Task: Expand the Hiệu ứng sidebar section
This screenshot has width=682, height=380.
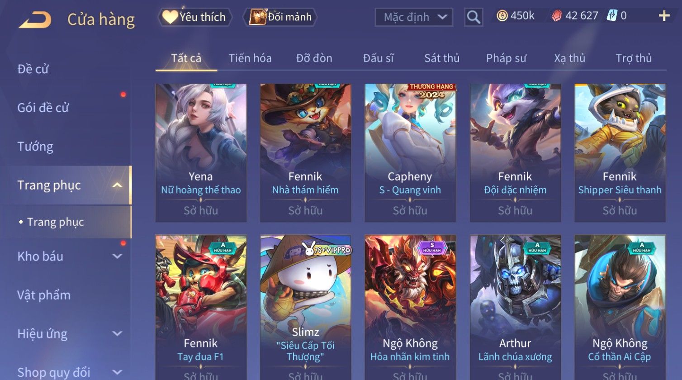Action: tap(117, 334)
